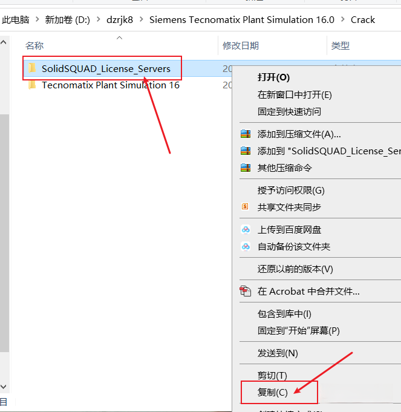Screen dimensions: 401x412
Task: Click the navigation pane scroll-down arrow
Action: 4,387
